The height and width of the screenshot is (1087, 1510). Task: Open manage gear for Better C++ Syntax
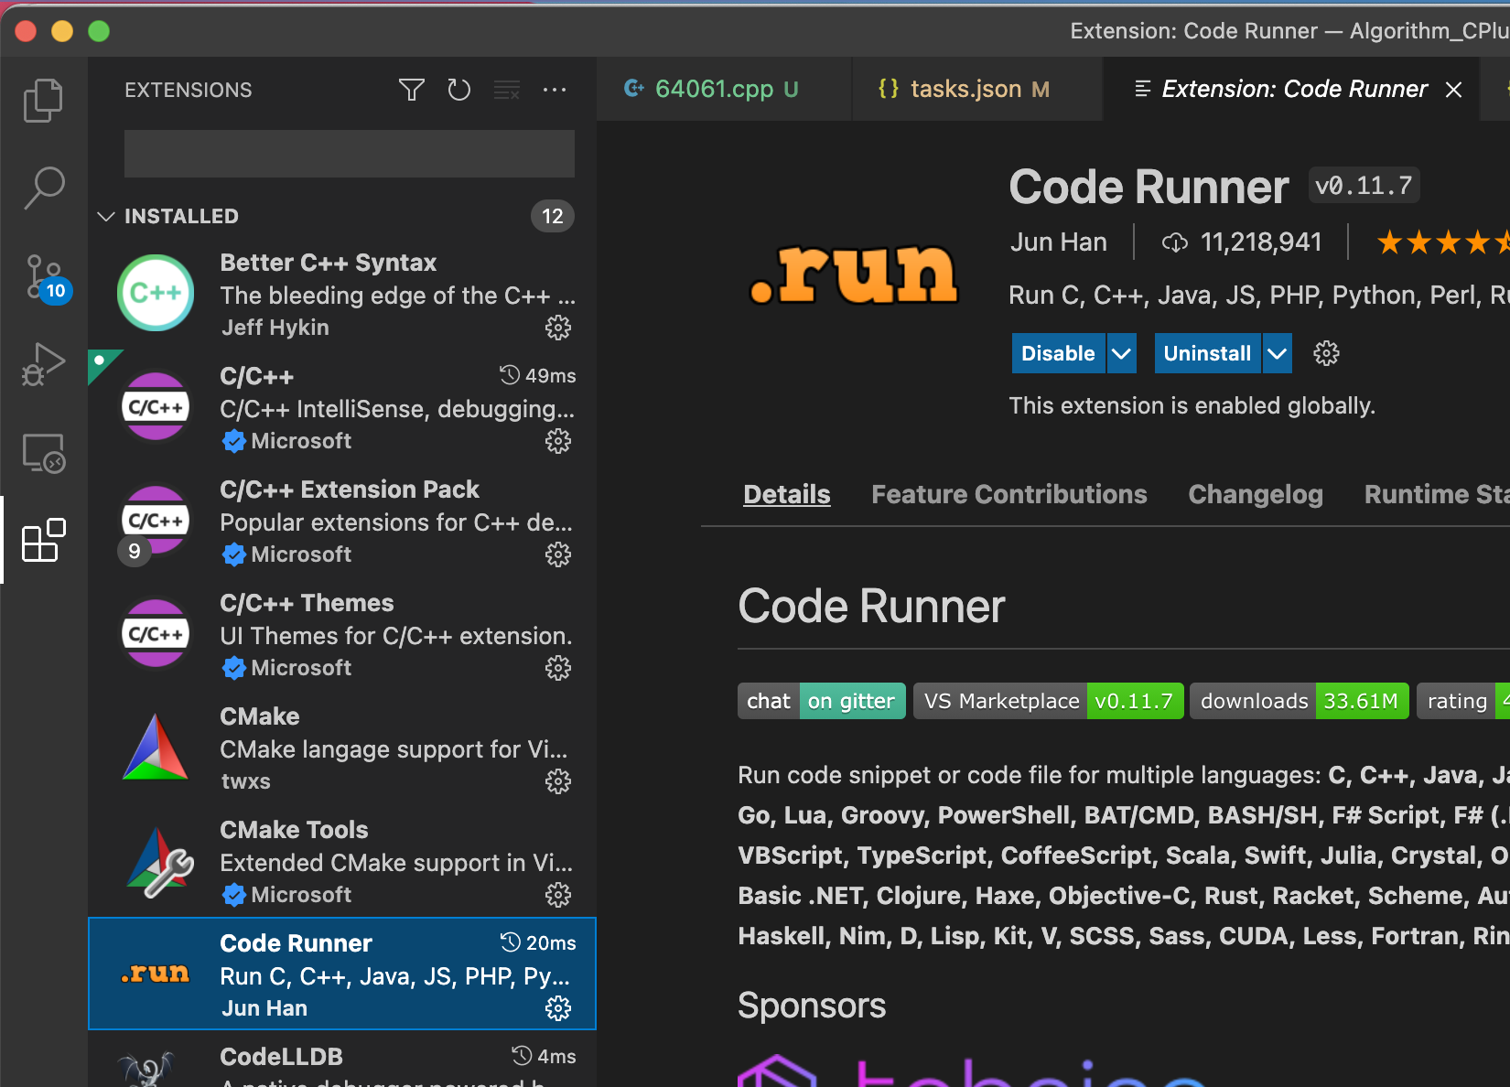click(x=558, y=328)
